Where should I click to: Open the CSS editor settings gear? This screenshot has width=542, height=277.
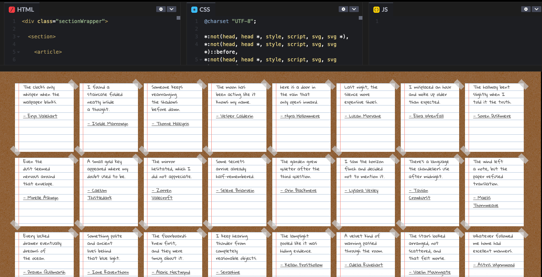[343, 9]
